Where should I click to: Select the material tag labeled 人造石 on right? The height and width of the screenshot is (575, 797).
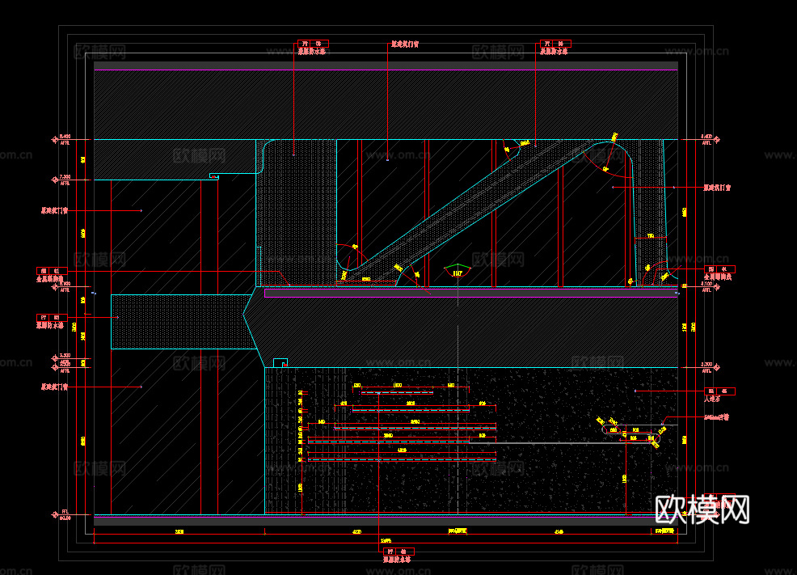click(x=719, y=391)
